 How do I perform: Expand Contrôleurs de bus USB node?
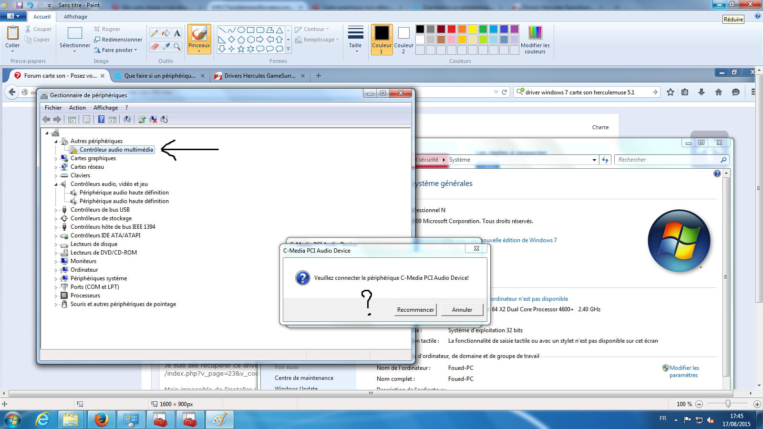click(56, 210)
